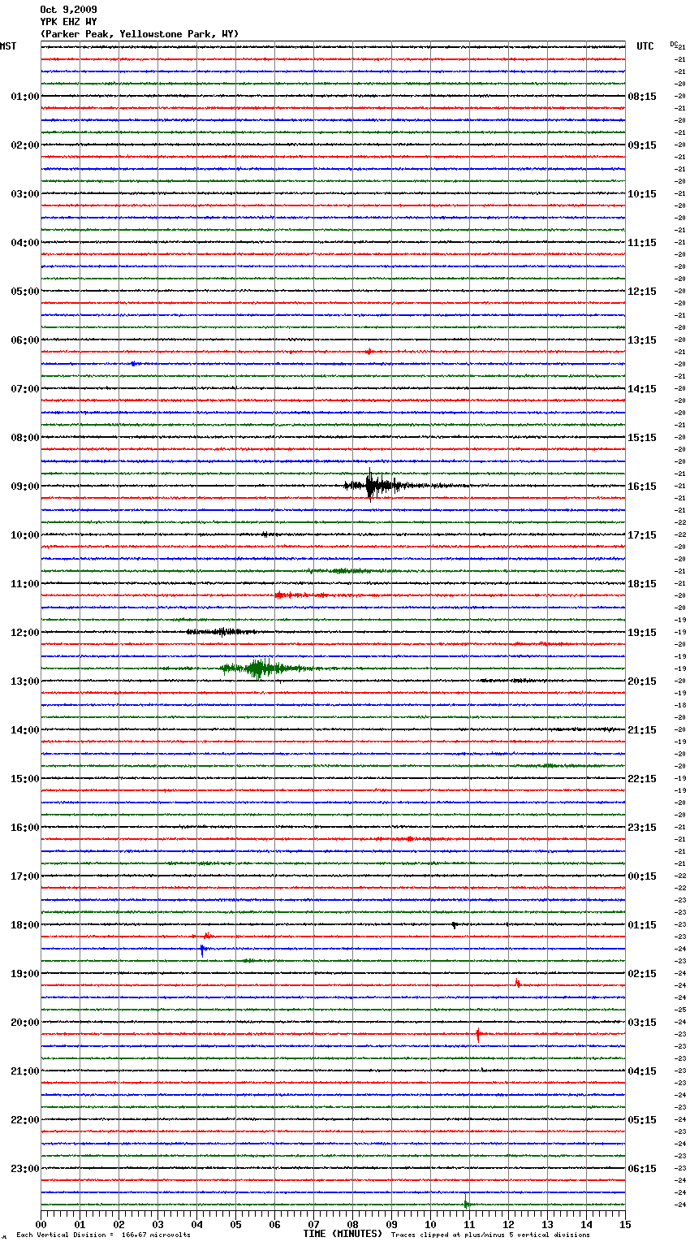This screenshot has width=690, height=1246.
Task: Click the TIME (MINUTES) axis title
Action: click(343, 1234)
